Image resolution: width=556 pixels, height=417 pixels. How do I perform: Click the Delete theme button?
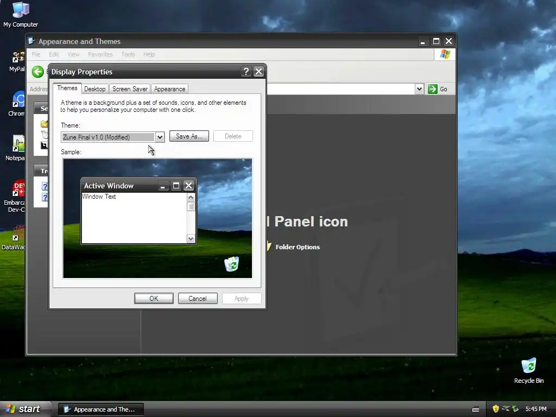pyautogui.click(x=233, y=136)
